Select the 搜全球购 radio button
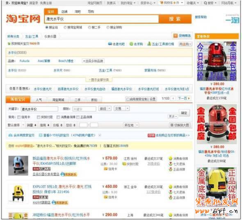Viewport: 242px width, 220px height. click(x=108, y=27)
